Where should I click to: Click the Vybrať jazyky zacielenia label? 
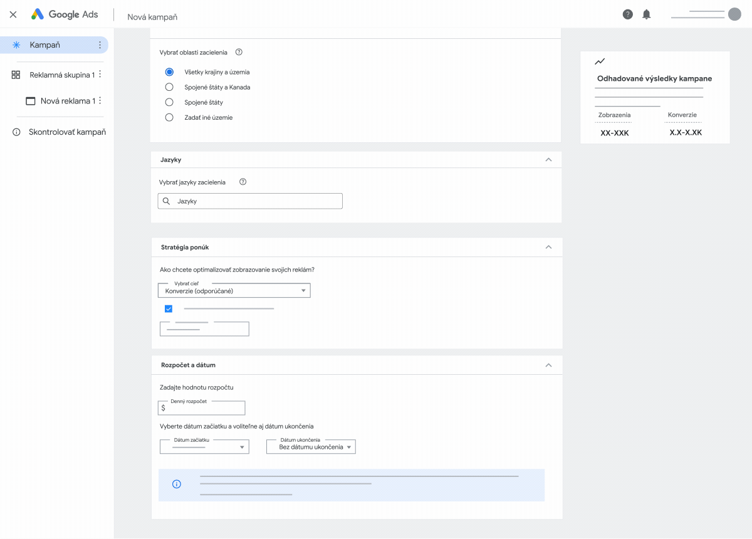coord(192,182)
